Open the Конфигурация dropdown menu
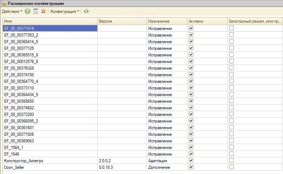Screen dimensions: 283x174 click(65, 11)
